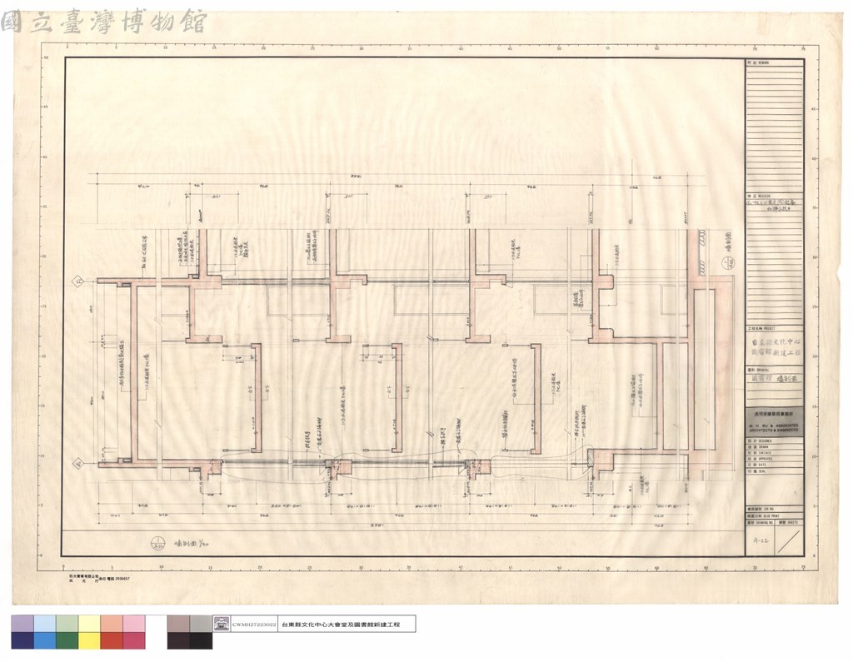Click the circular detail tag at upper right
853x662 pixels.
coord(726,265)
